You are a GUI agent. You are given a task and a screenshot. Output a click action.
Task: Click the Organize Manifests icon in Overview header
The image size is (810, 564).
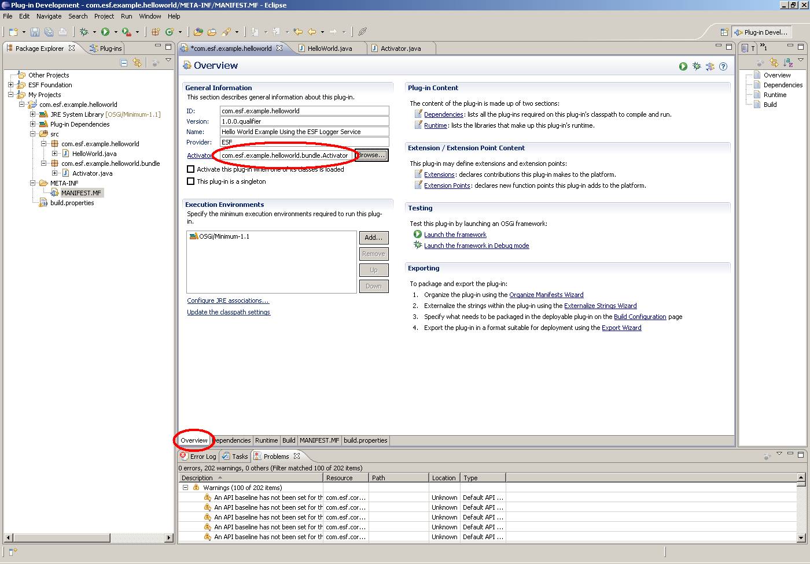coord(710,66)
